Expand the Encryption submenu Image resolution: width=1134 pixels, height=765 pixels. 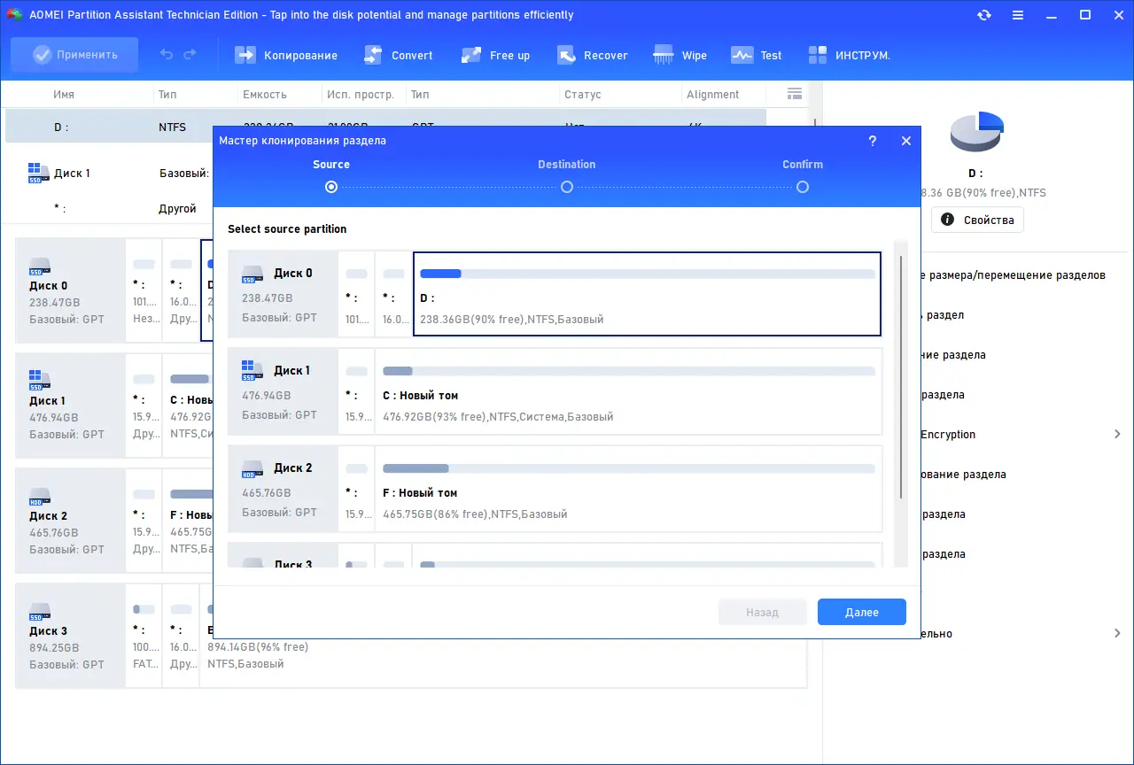coord(1117,434)
